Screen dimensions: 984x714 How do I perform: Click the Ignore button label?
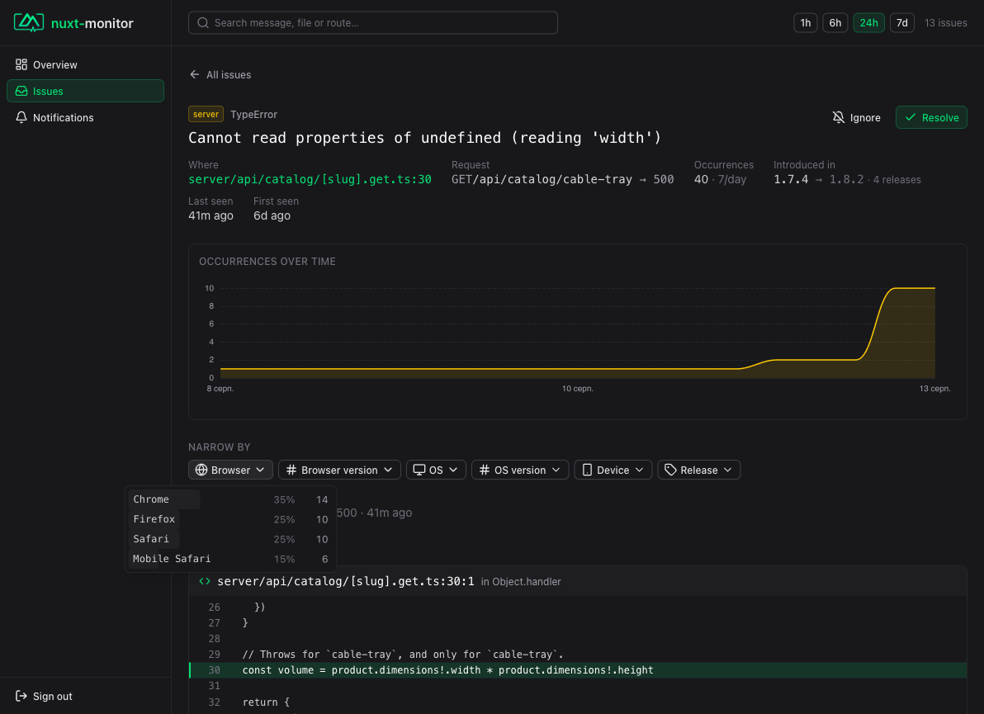pos(865,117)
